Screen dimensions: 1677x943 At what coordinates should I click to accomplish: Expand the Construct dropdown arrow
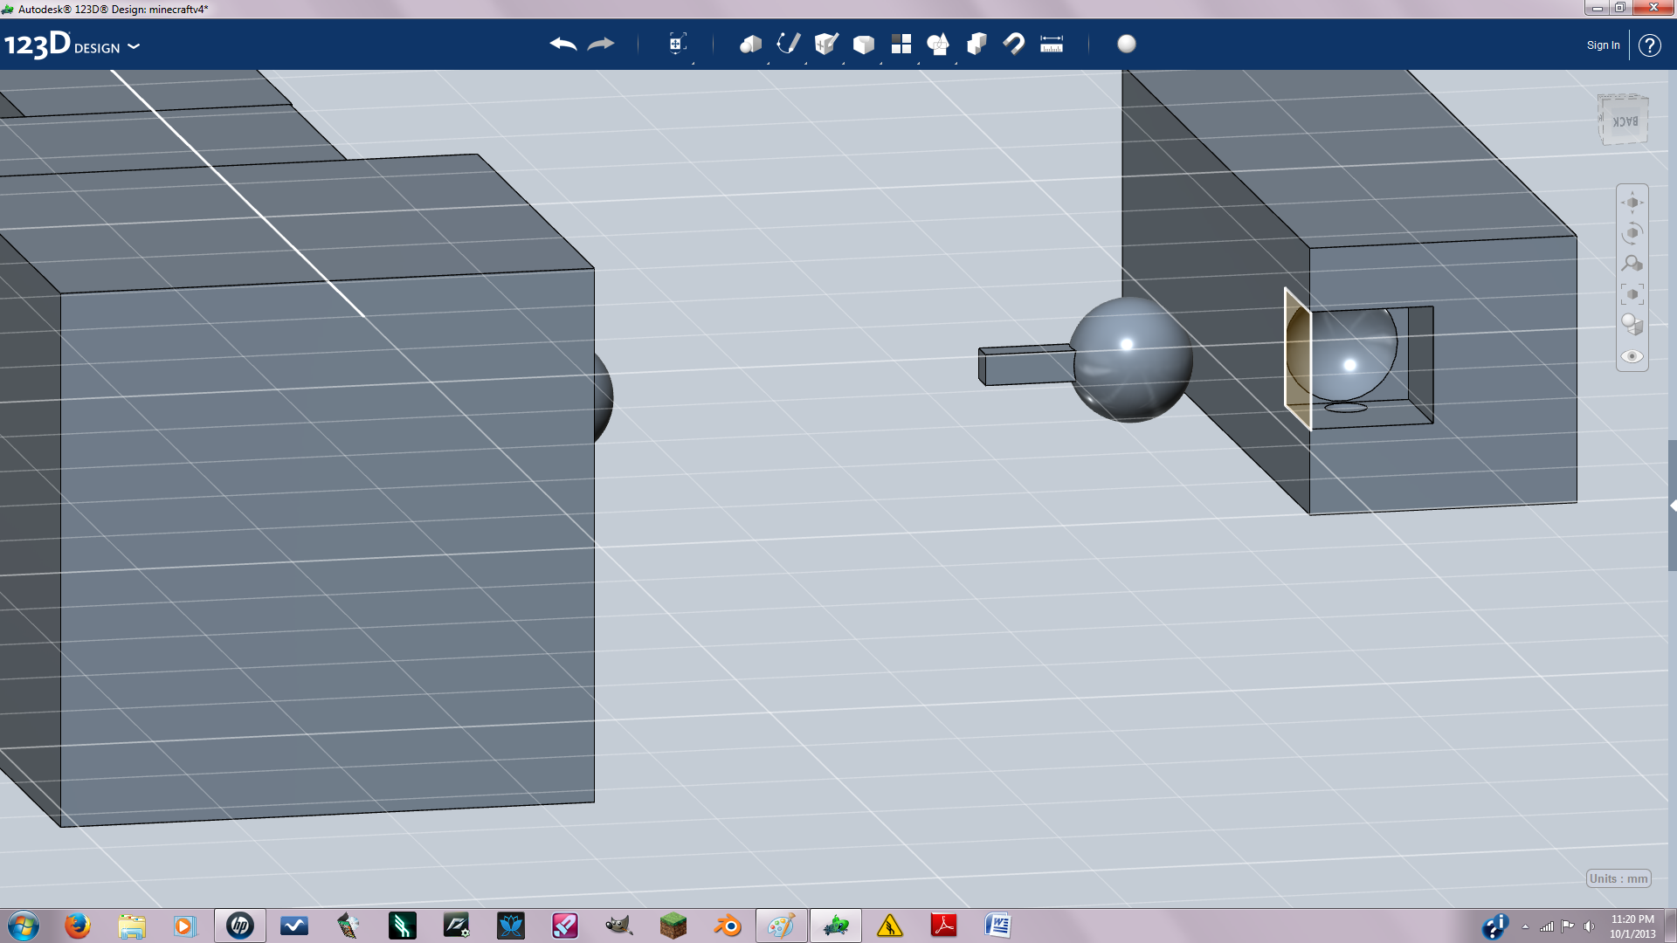point(843,63)
